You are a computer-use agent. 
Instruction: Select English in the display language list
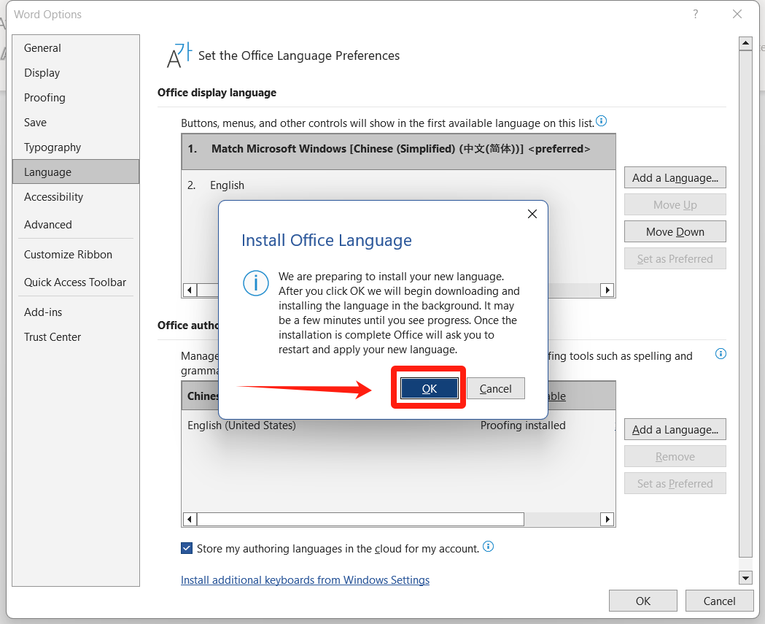pos(228,185)
